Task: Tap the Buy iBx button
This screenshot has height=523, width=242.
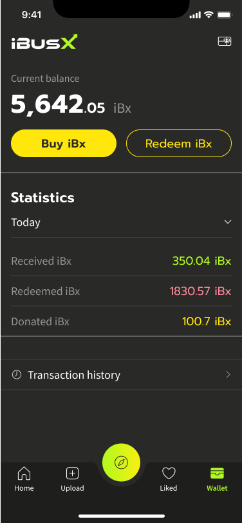Action: [64, 144]
